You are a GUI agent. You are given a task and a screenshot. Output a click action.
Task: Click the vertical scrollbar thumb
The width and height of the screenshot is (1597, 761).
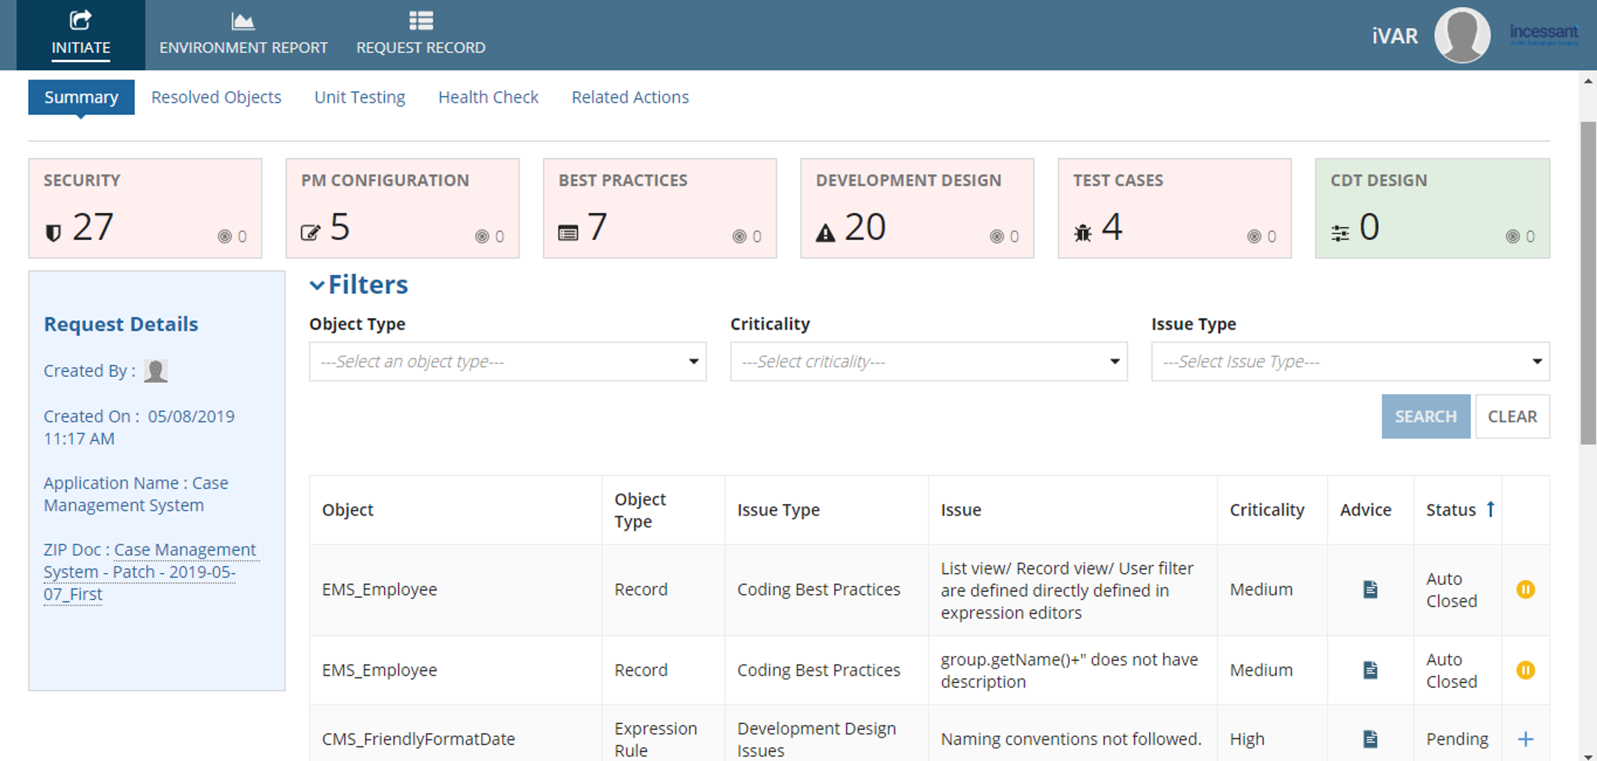click(x=1588, y=283)
